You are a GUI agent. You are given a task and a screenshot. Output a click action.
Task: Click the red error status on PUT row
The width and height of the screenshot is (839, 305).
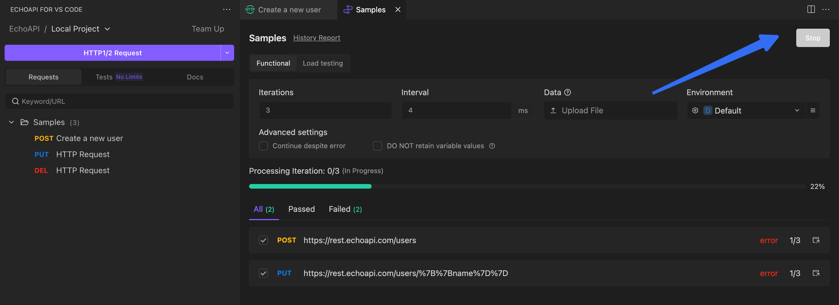coord(769,273)
